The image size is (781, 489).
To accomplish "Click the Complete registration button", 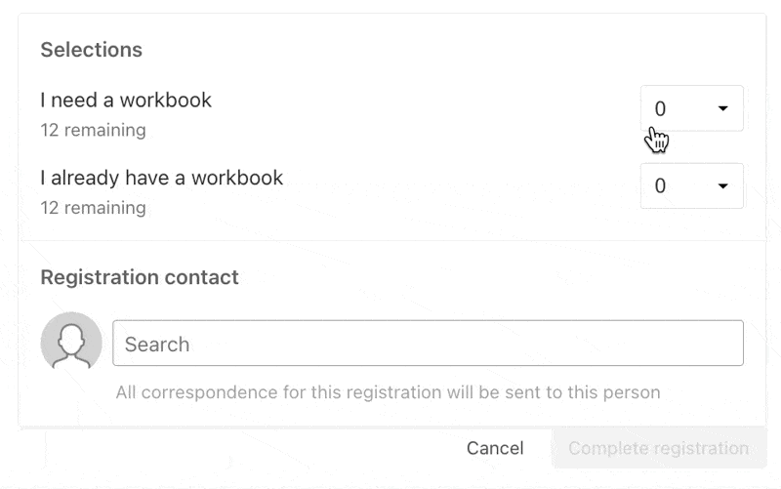I will (x=659, y=448).
